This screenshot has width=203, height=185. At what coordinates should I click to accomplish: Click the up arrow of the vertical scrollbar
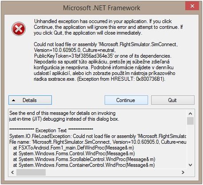pos(190,114)
